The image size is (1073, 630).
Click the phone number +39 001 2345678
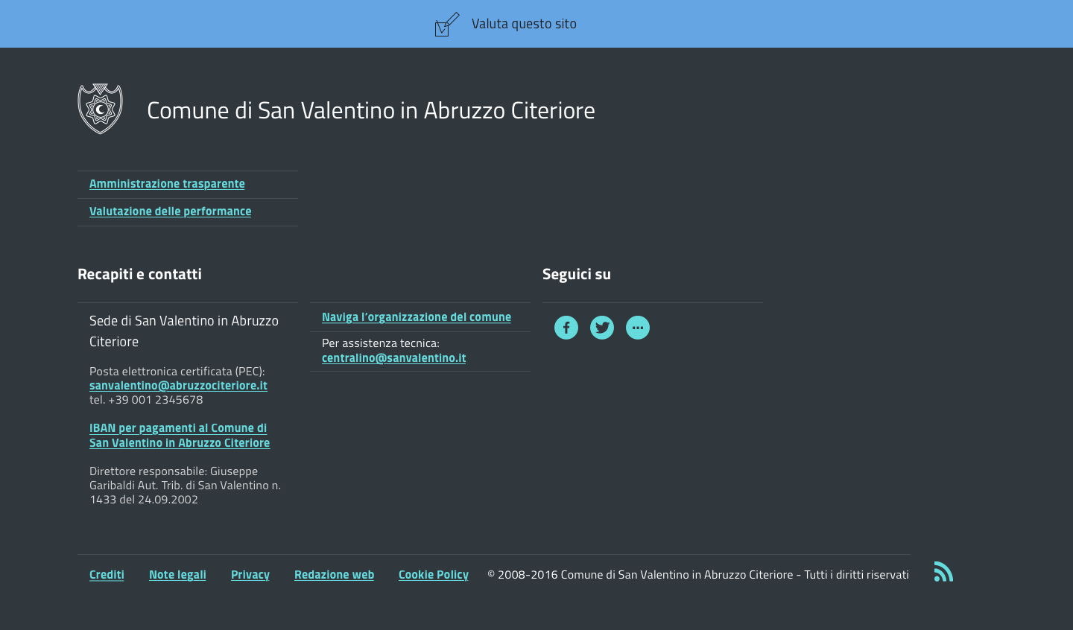[156, 400]
